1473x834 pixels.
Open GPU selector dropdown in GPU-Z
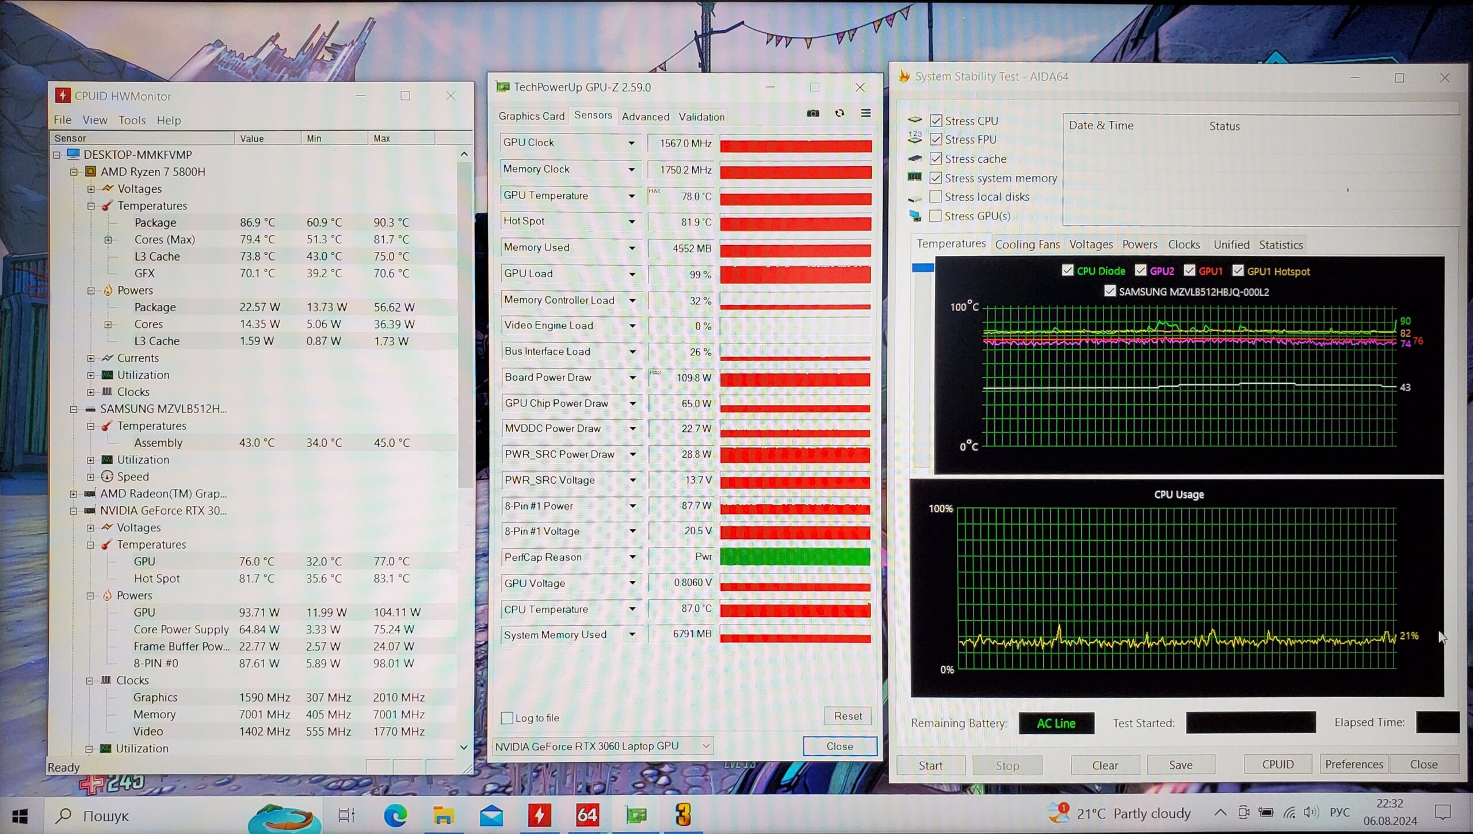705,746
